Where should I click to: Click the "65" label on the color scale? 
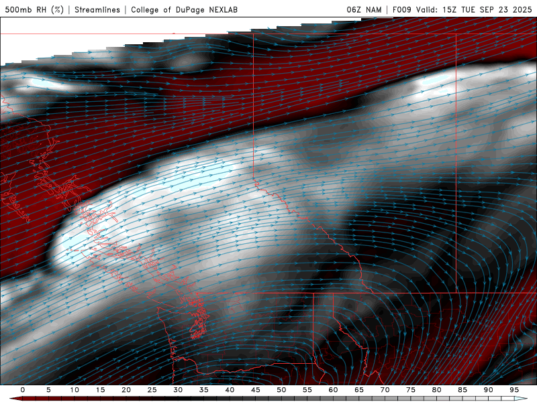(x=359, y=390)
